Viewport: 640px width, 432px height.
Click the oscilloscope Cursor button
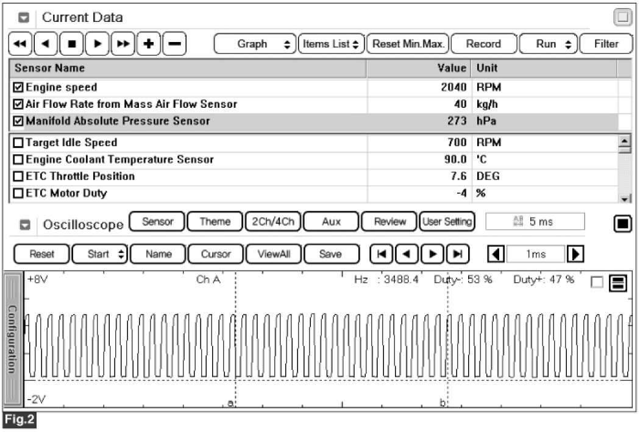pos(216,254)
